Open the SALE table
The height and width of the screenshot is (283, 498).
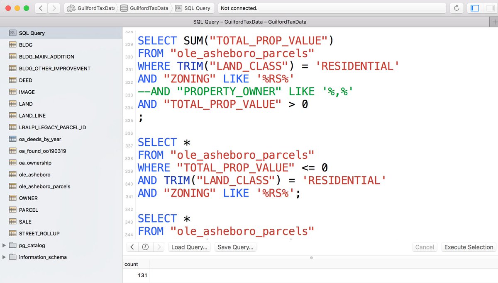pyautogui.click(x=61, y=222)
